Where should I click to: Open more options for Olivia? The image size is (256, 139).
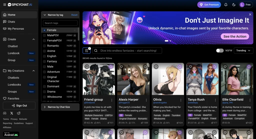tap(181, 100)
